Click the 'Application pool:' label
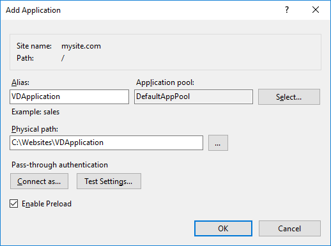The height and width of the screenshot is (246, 331). (166, 82)
